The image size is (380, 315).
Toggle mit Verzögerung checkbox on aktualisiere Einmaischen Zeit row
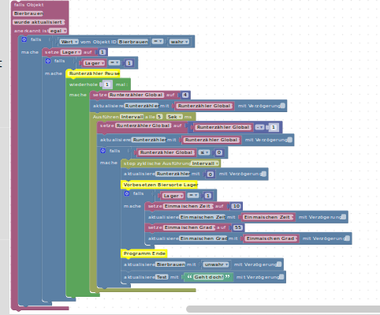(344, 217)
